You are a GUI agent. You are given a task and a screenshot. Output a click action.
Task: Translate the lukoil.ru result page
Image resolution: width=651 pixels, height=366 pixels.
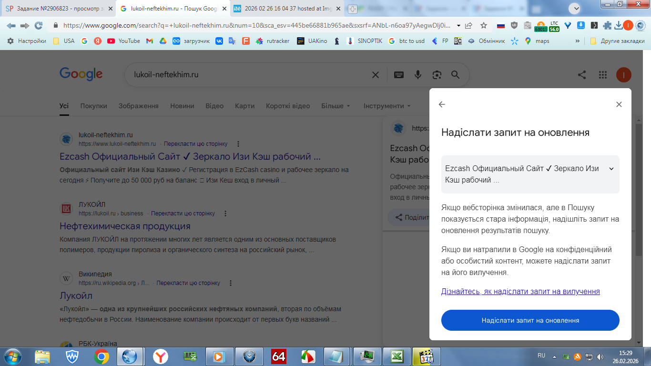[183, 213]
